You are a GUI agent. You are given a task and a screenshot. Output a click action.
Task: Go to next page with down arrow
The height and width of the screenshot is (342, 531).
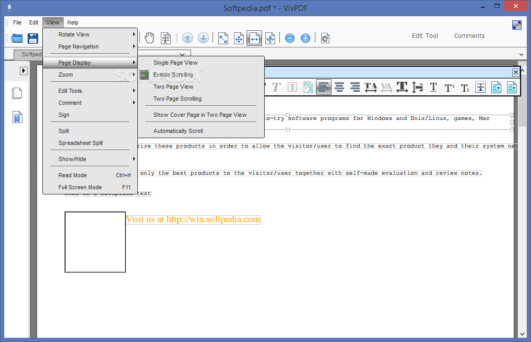[203, 38]
